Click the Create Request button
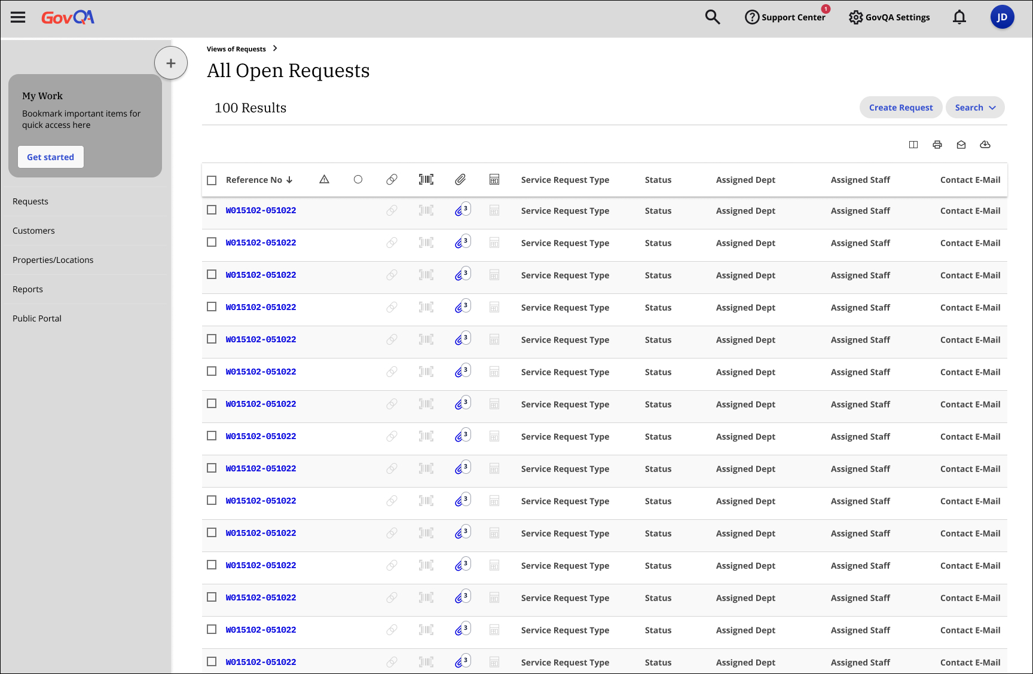The width and height of the screenshot is (1033, 674). (901, 108)
